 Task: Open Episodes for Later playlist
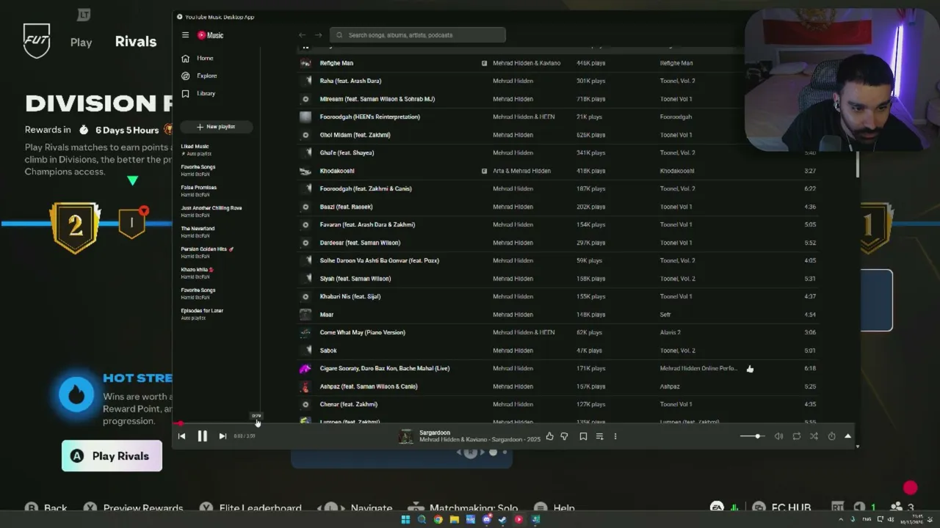(202, 314)
